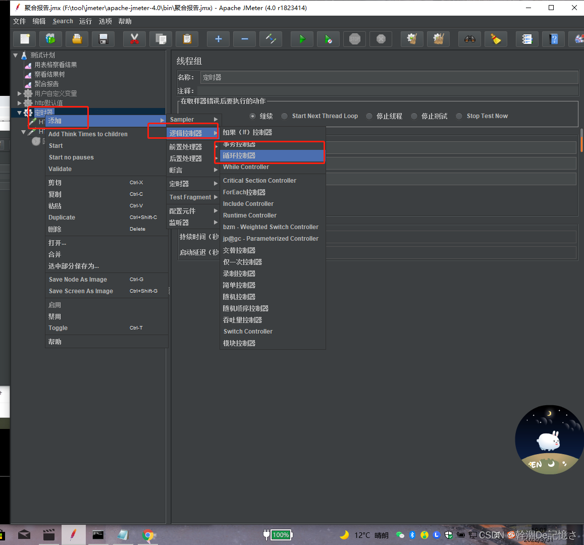Click the WeChat tray icon
This screenshot has height=545, width=584.
click(400, 535)
